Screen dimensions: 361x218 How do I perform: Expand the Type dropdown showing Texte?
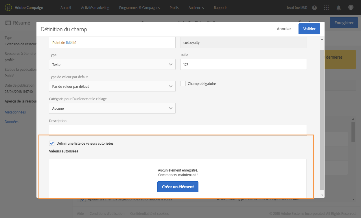coord(112,64)
